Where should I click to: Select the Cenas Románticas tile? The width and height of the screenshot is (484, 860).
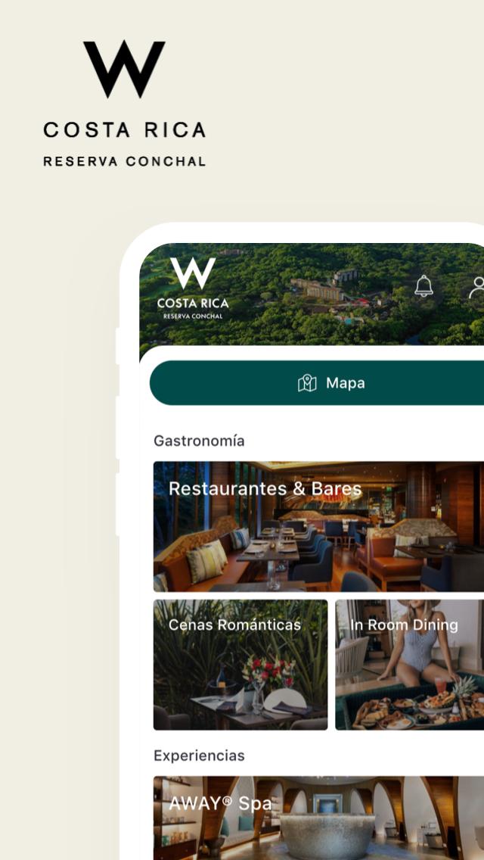click(240, 664)
